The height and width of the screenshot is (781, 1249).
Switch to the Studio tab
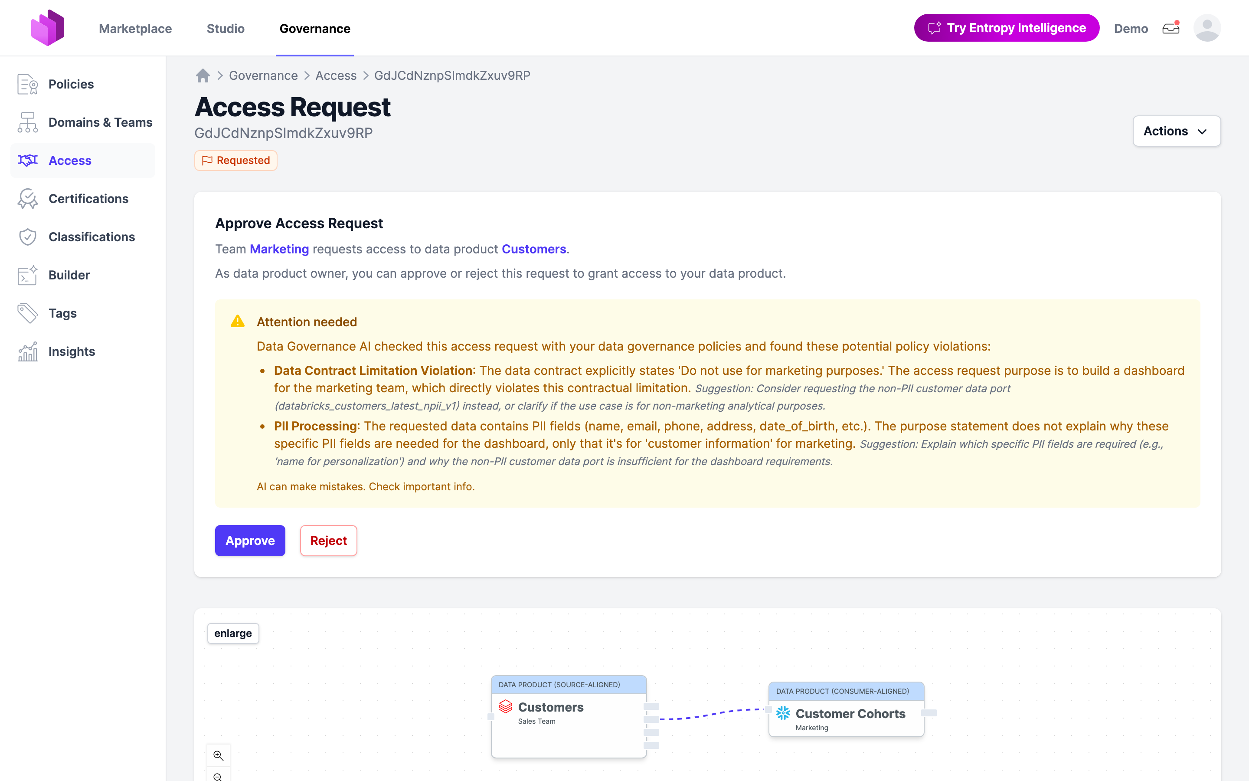coord(226,28)
